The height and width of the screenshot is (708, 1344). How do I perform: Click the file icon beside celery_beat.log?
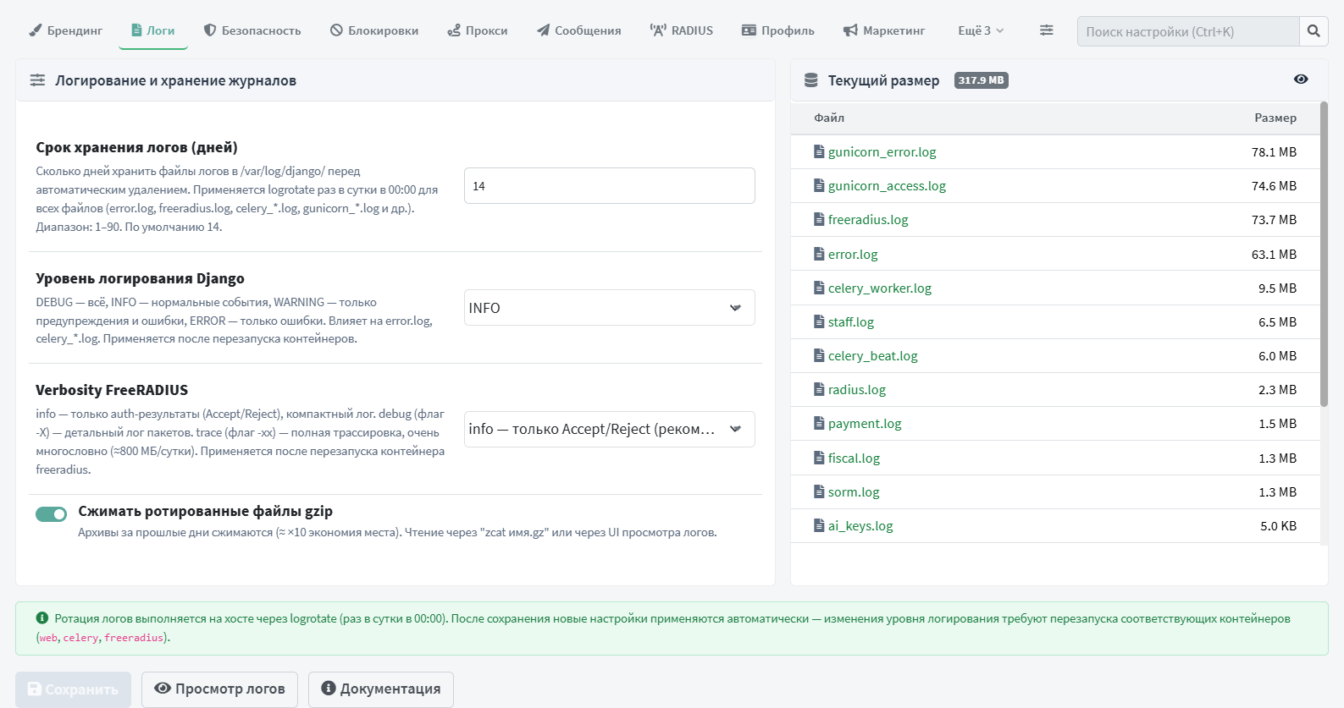coord(819,356)
